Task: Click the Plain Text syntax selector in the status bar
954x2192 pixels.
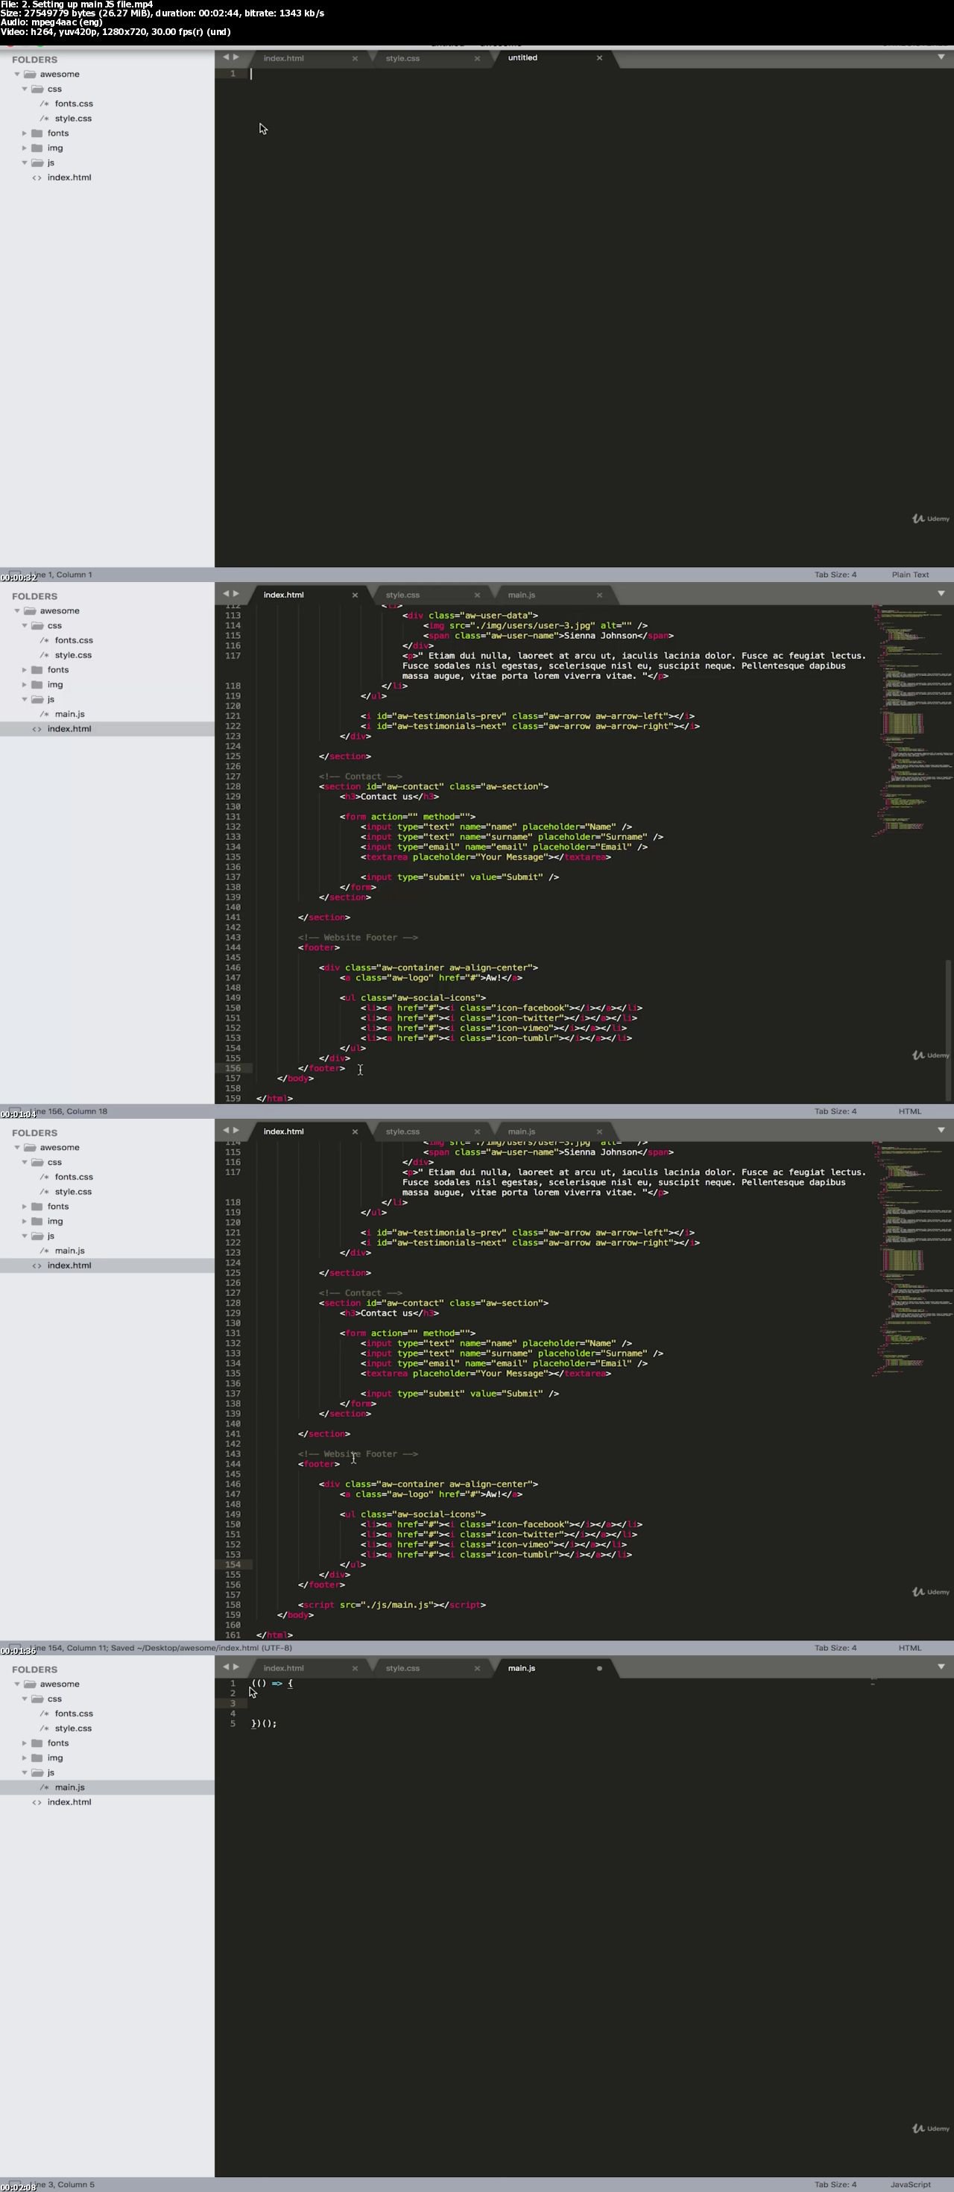Action: tap(910, 575)
